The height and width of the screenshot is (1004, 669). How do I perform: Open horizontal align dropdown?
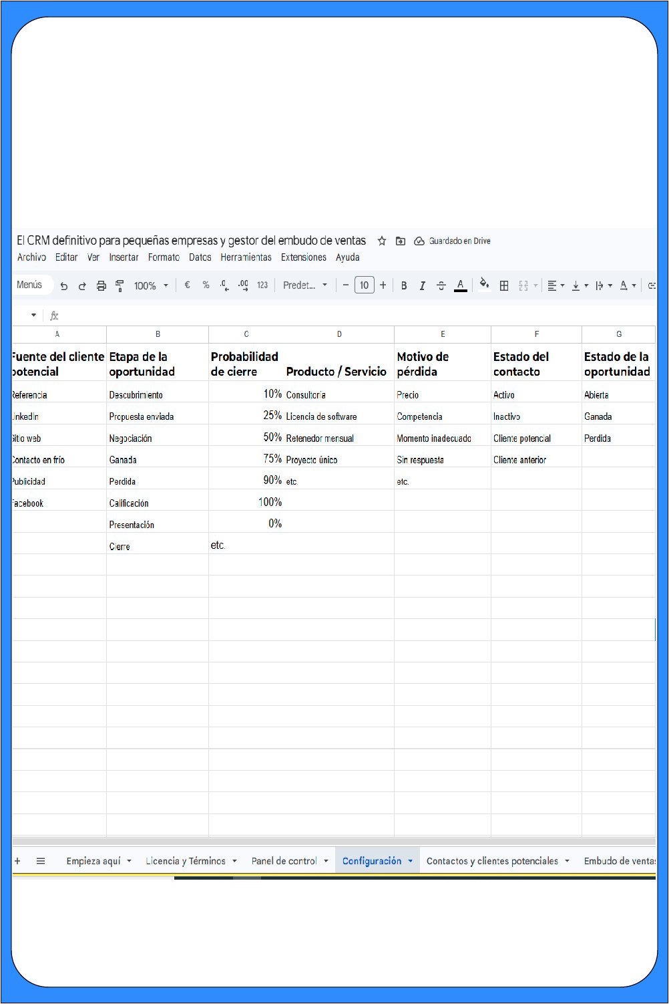[x=556, y=285]
